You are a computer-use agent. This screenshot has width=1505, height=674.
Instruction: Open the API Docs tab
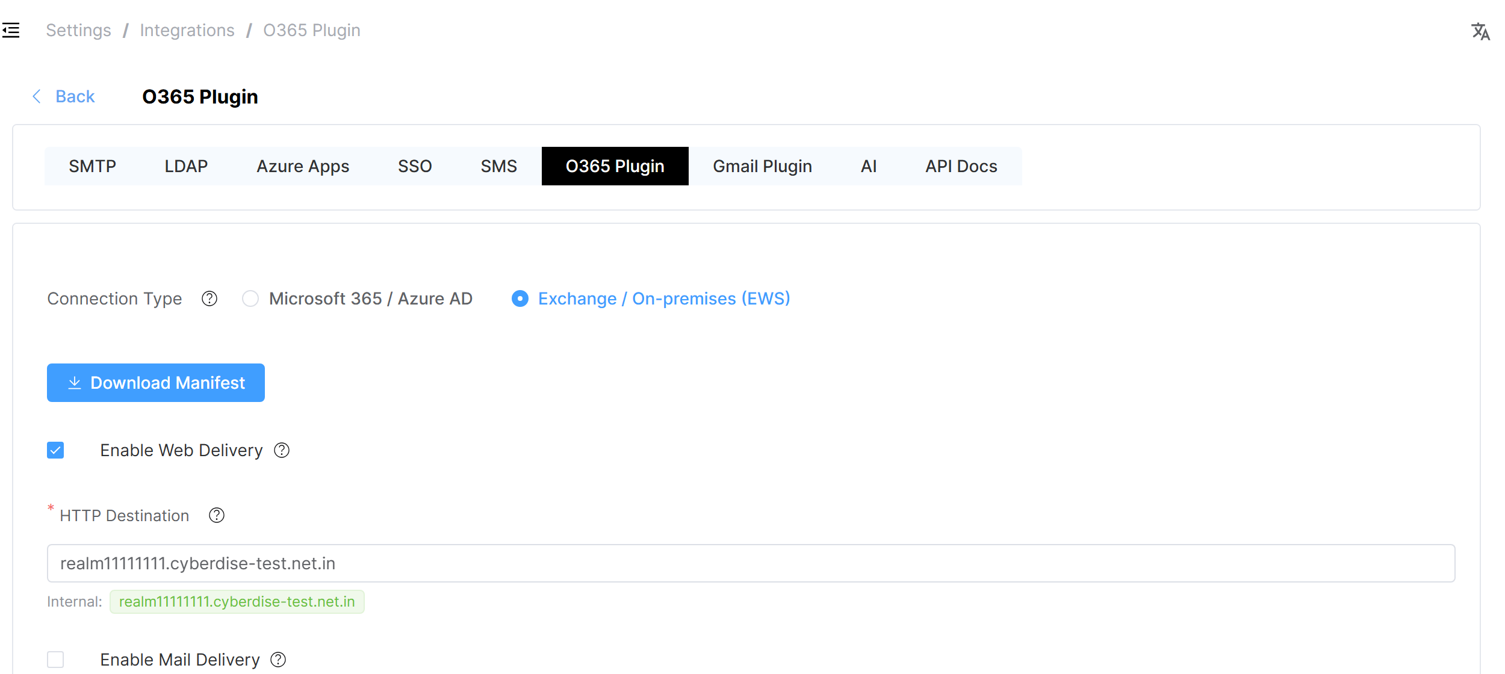pos(961,166)
